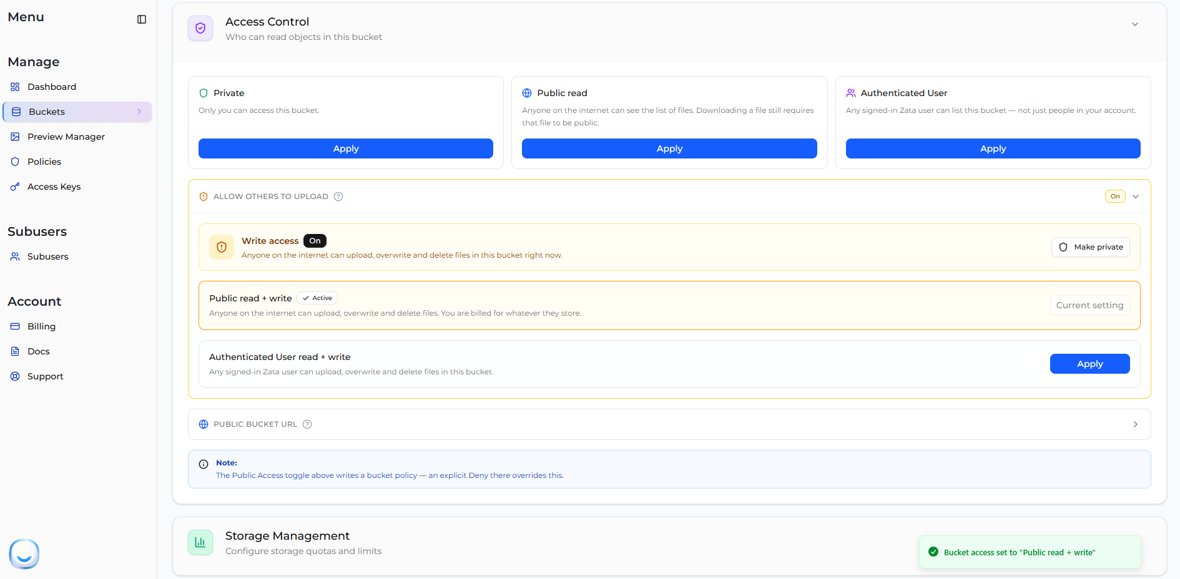This screenshot has height=579, width=1180.
Task: Click the Storage Management chart icon
Action: tap(200, 542)
